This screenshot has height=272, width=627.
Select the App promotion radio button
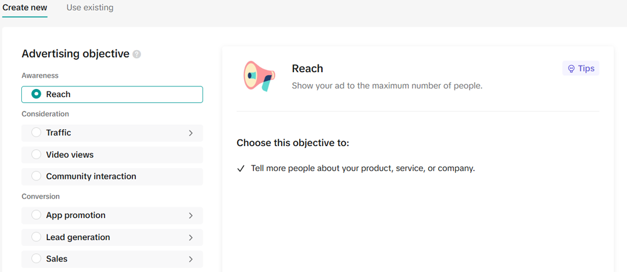pos(36,216)
